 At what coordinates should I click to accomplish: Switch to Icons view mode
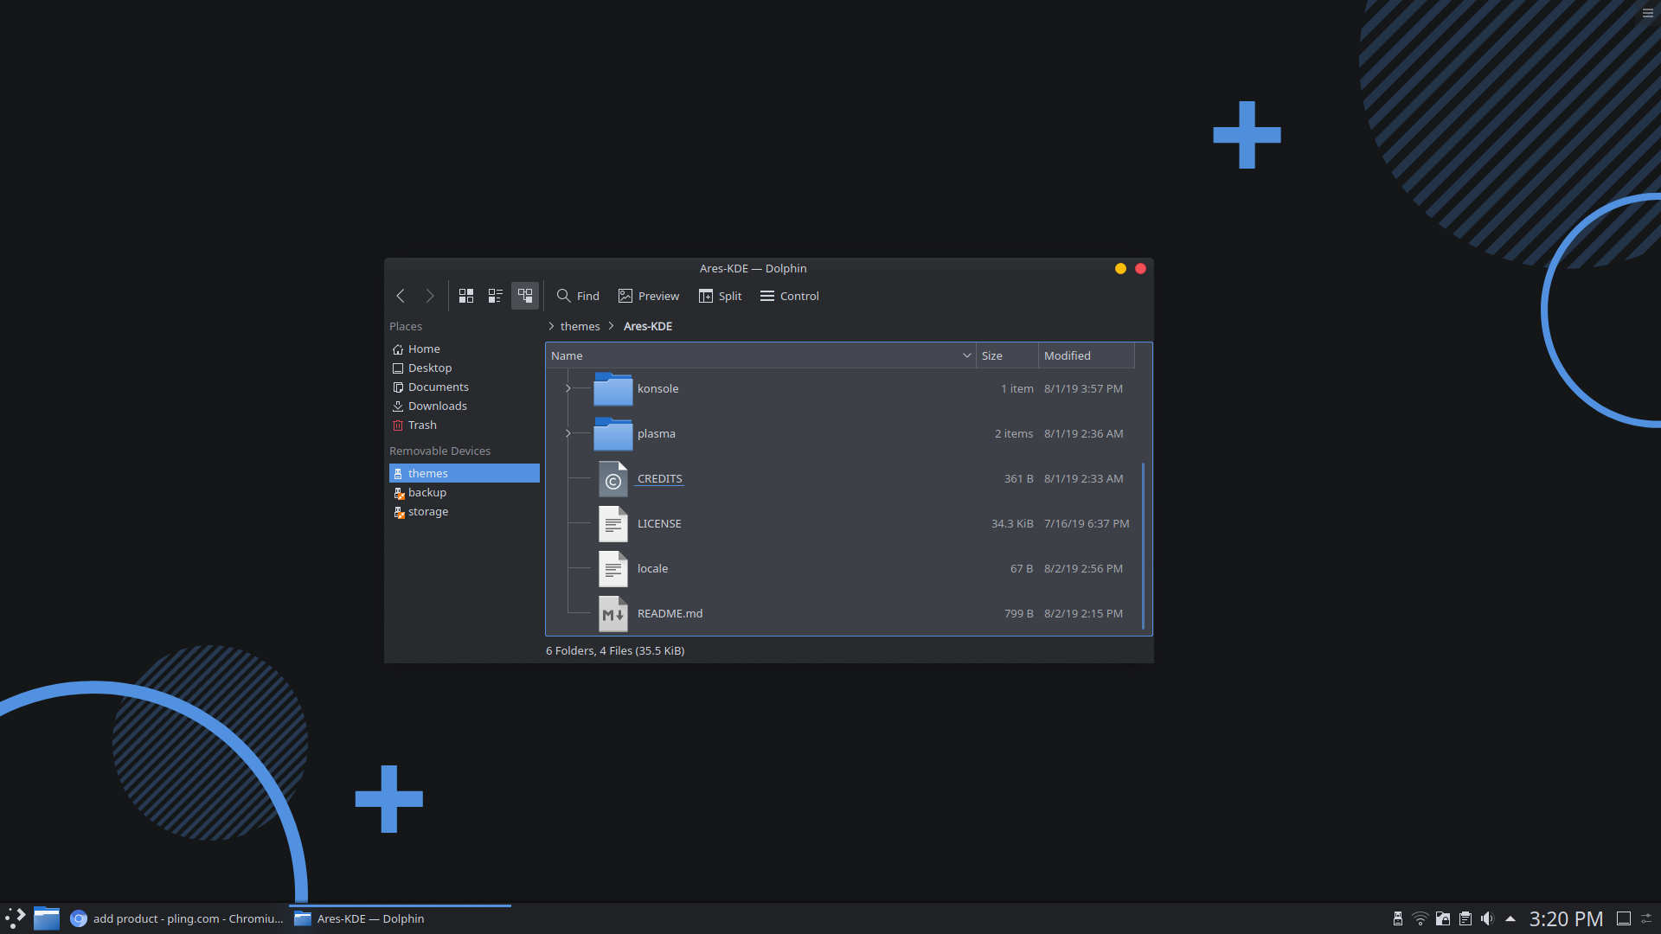point(466,296)
